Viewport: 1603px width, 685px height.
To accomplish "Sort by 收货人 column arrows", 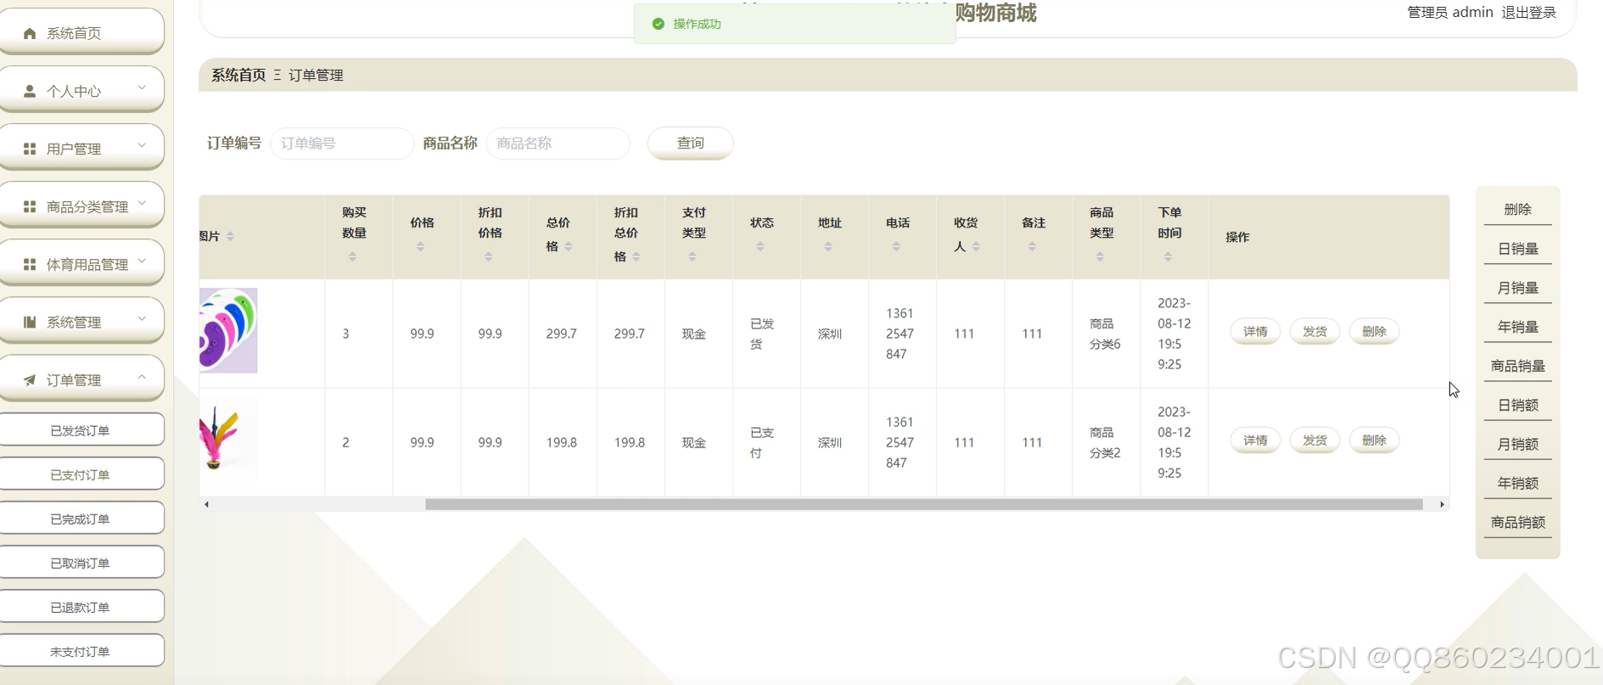I will click(976, 246).
